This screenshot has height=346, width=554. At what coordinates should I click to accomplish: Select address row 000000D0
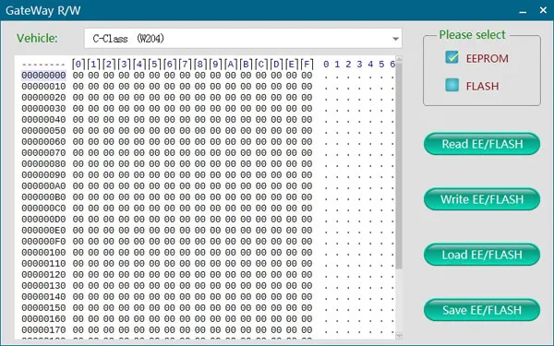pyautogui.click(x=43, y=220)
